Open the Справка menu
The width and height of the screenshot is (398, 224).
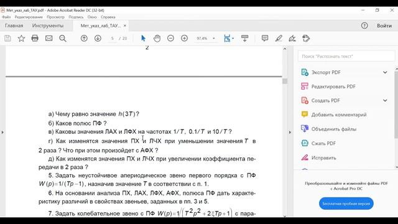tap(108, 17)
